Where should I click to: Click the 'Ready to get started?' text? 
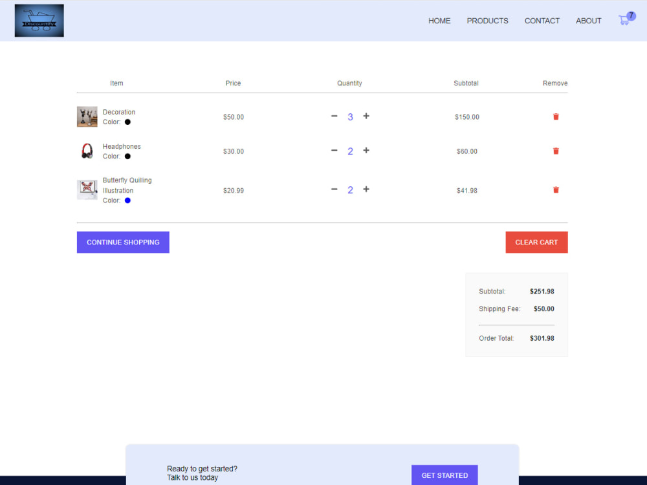coord(202,468)
